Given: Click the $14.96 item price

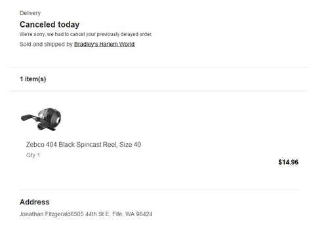Looking at the screenshot, I should click(x=288, y=162).
